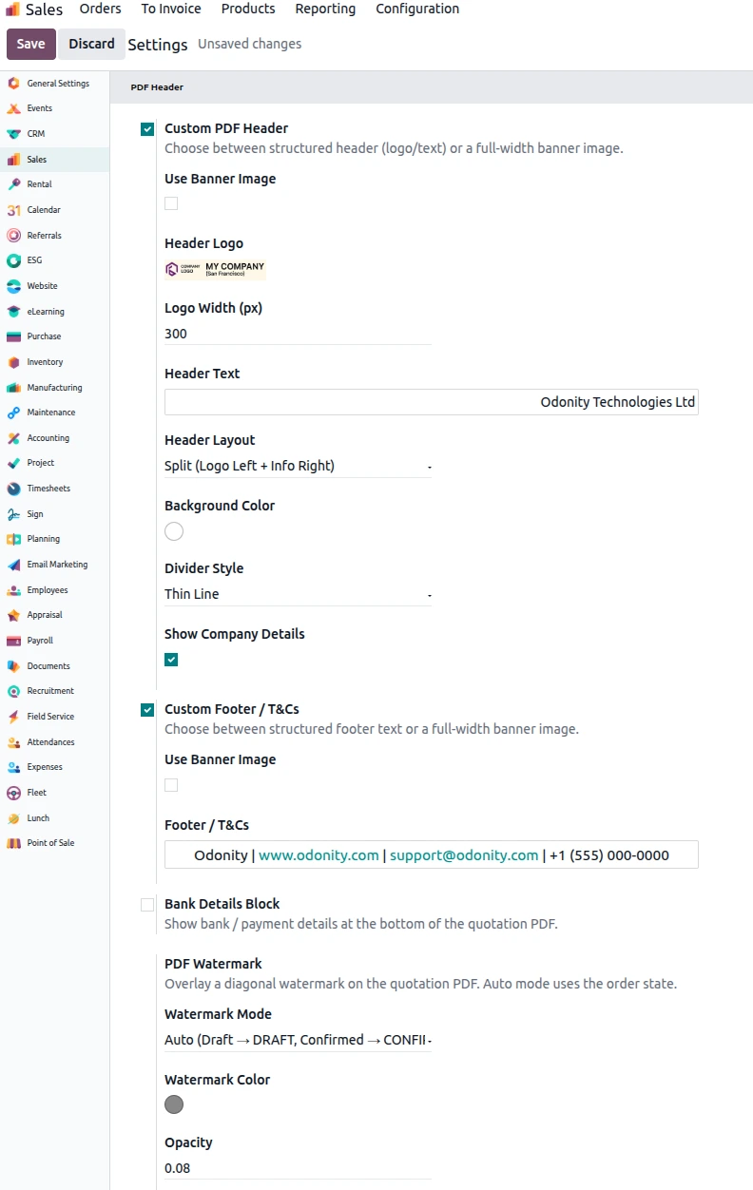Open the Watermark Mode dropdown
Viewport: 753px width, 1190px height.
tap(299, 1040)
